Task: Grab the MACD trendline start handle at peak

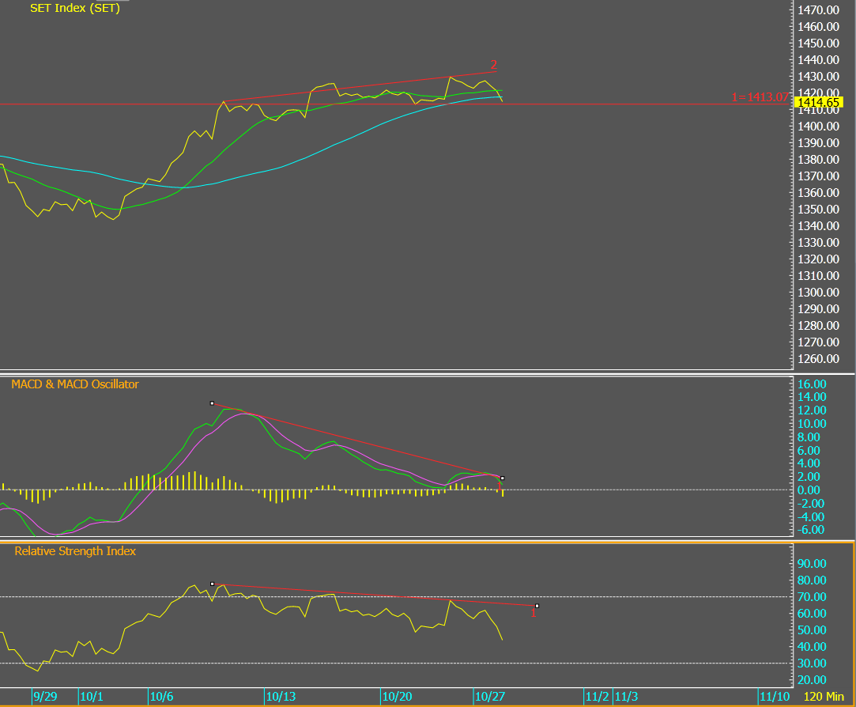Action: click(212, 403)
